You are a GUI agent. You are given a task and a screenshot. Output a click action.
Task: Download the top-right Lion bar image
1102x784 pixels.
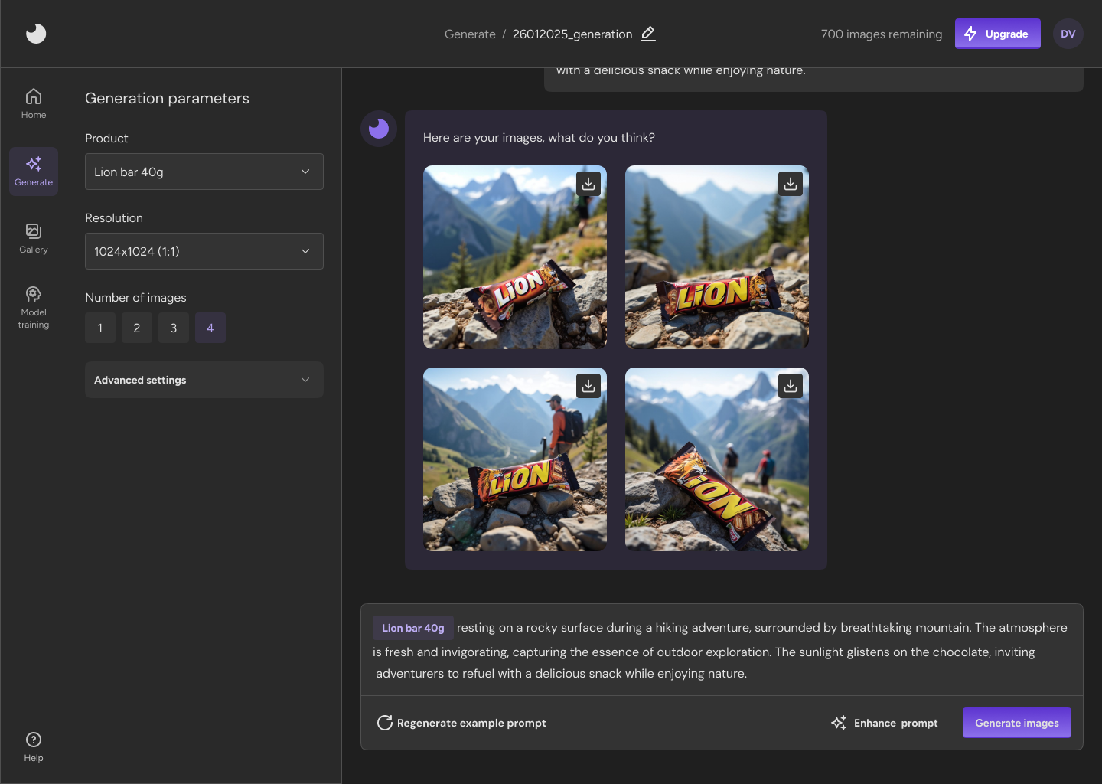pos(790,184)
